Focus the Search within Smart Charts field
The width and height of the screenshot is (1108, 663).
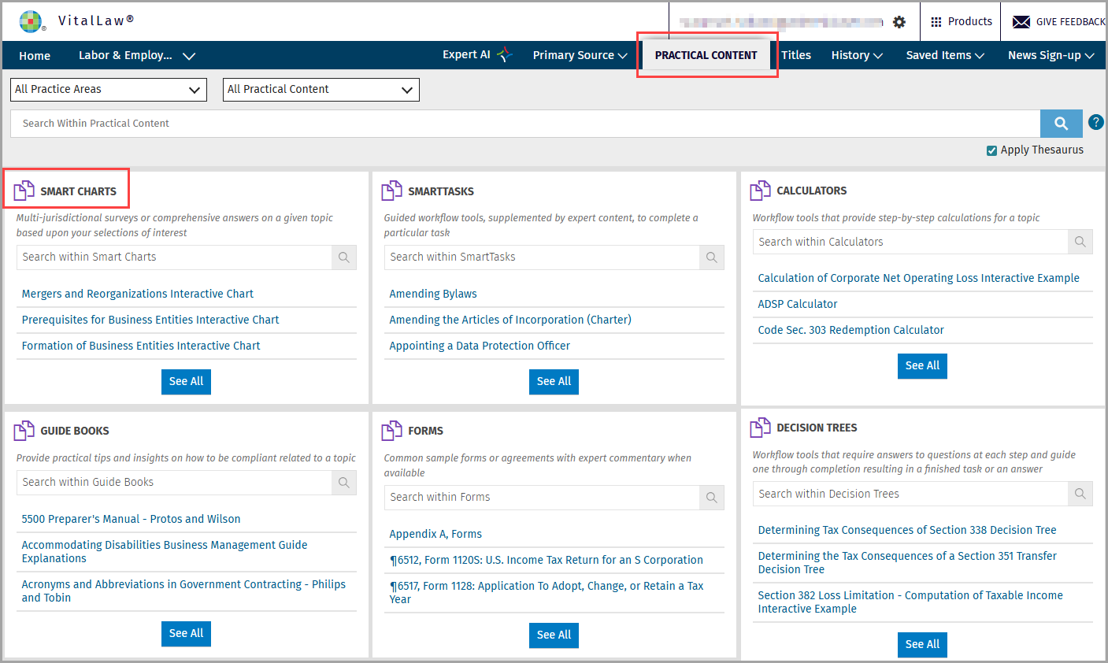[x=174, y=257]
